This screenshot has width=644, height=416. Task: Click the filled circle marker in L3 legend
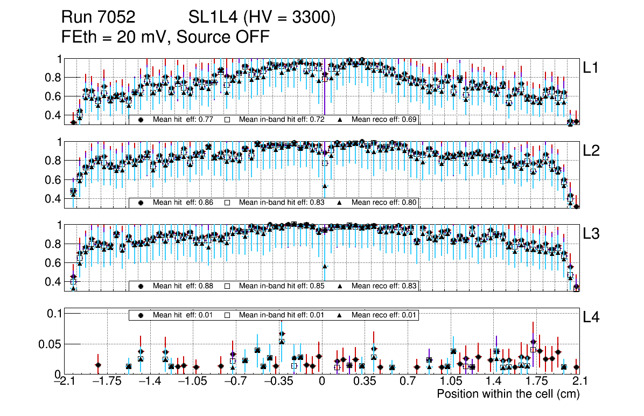(141, 286)
